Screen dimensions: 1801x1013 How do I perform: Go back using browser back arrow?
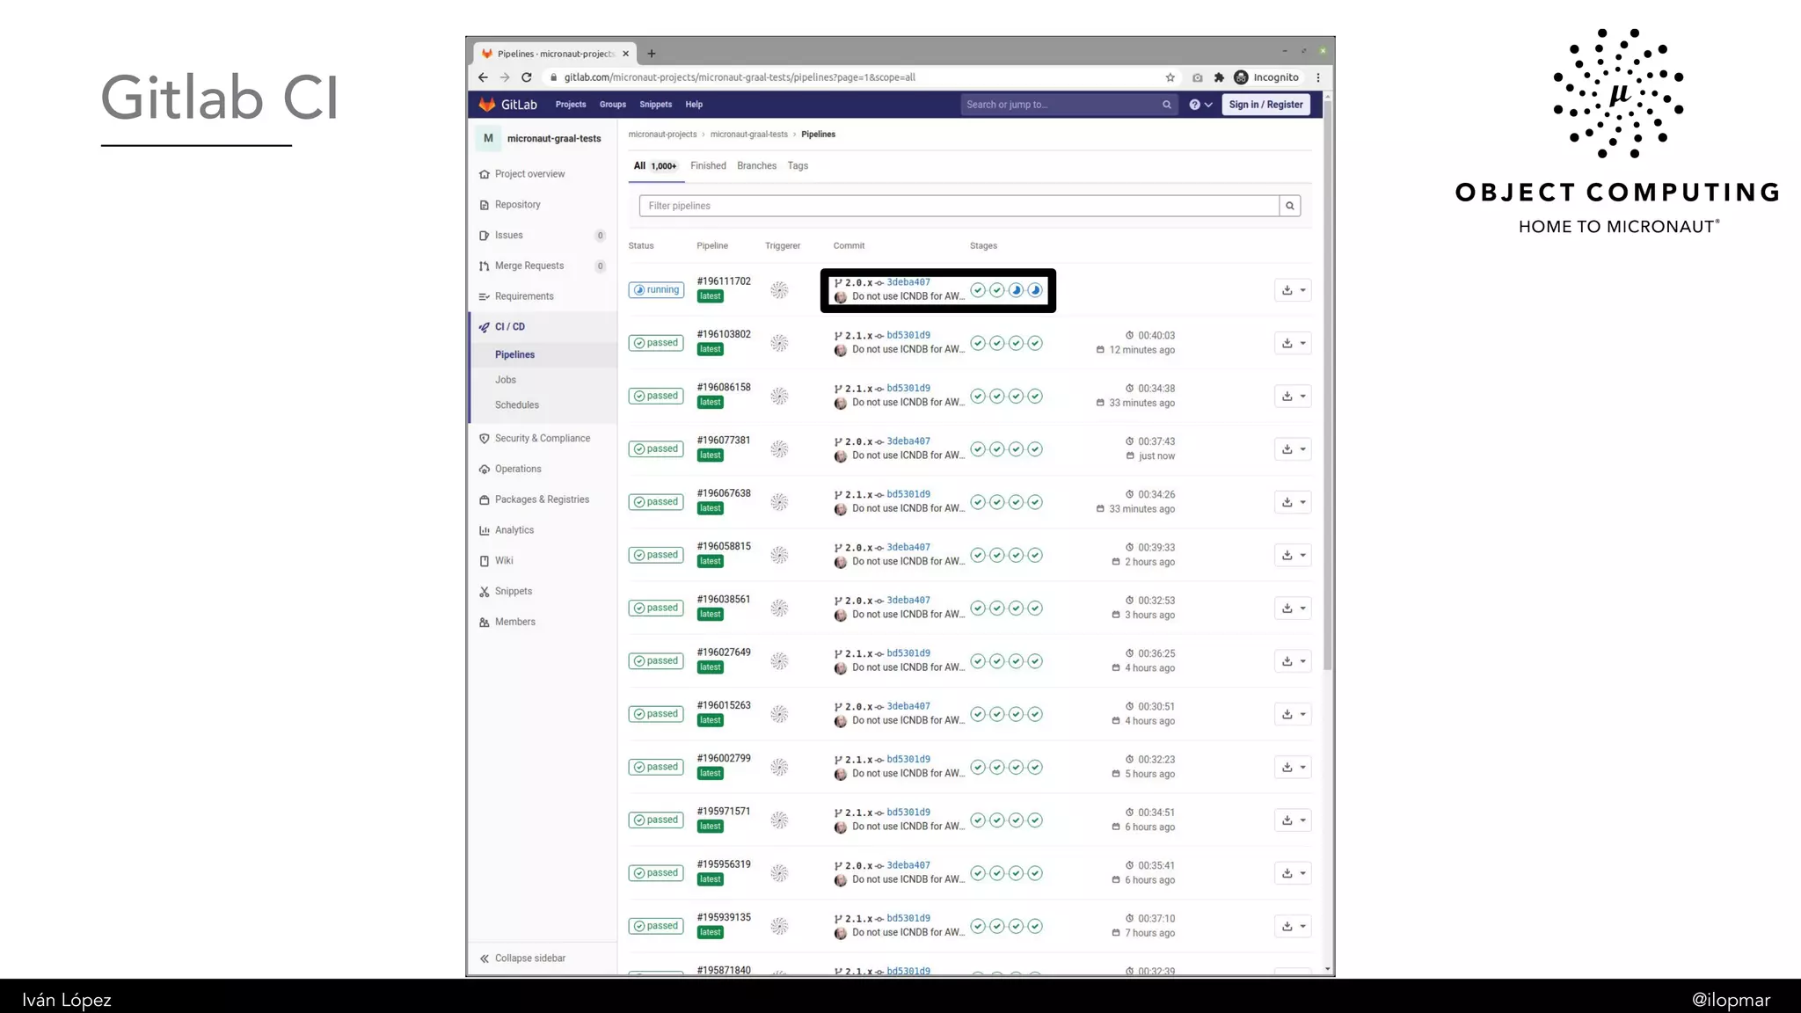click(483, 77)
